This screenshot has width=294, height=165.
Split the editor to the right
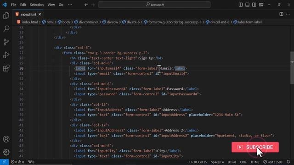click(281, 14)
